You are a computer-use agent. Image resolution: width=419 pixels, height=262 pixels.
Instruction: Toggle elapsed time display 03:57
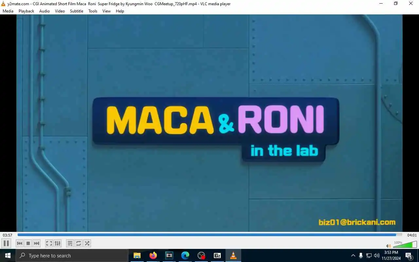coord(8,235)
